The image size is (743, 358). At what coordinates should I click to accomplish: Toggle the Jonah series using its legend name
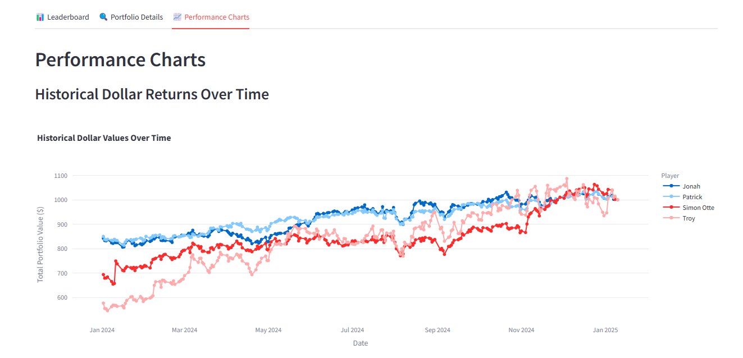[x=691, y=186]
